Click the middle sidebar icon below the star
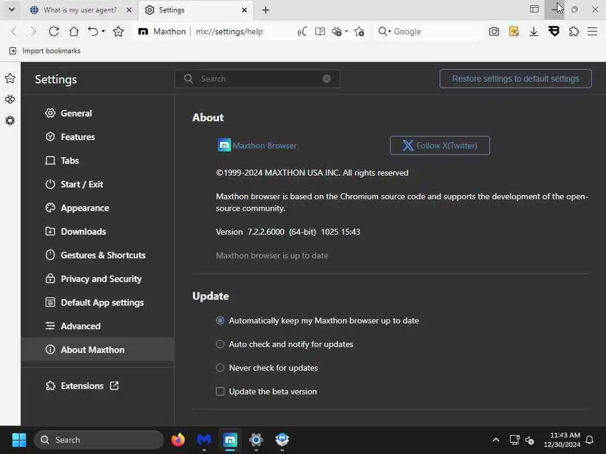The width and height of the screenshot is (606, 454). coord(10,99)
